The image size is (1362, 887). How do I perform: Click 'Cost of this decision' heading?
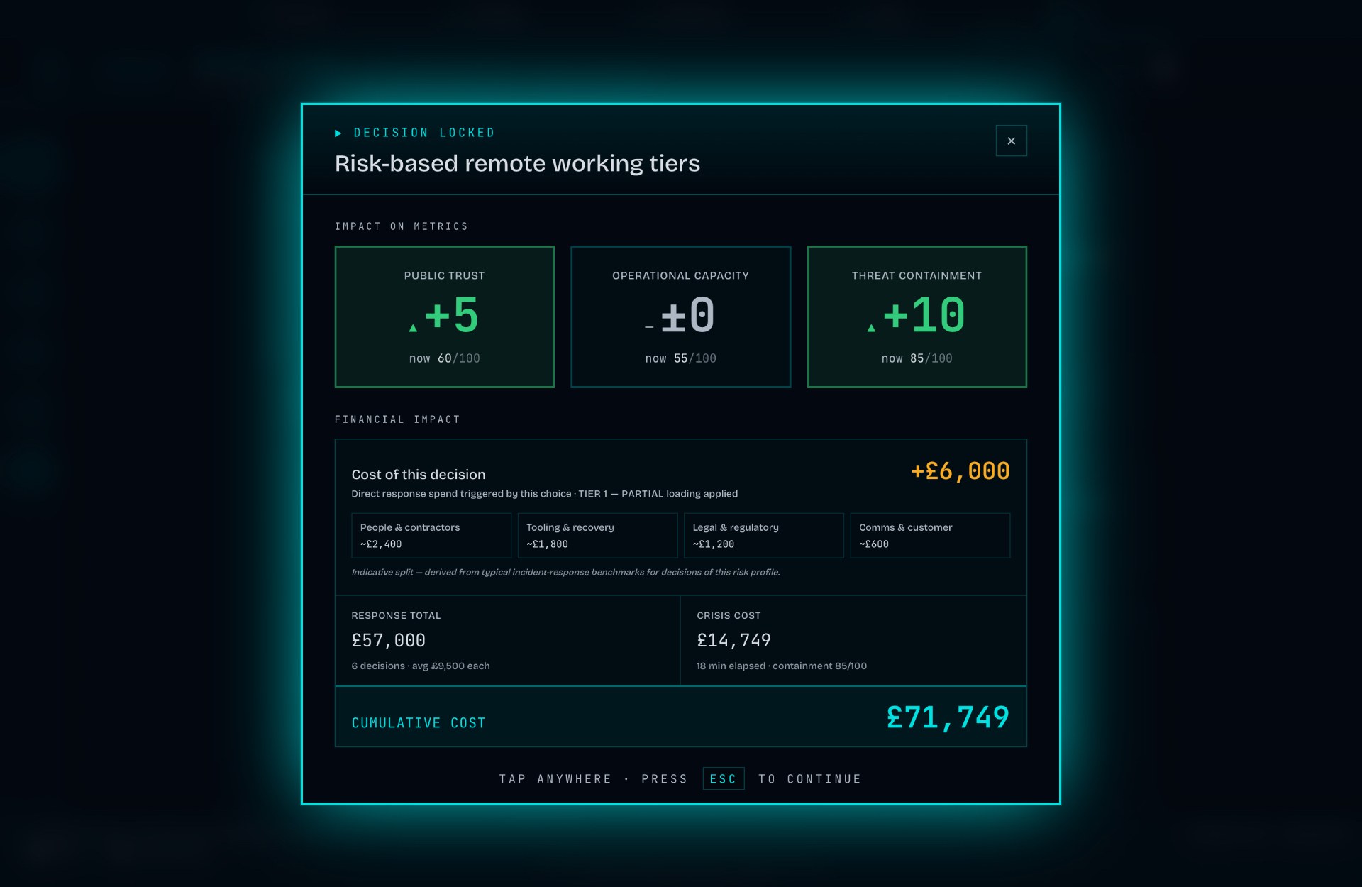[419, 474]
